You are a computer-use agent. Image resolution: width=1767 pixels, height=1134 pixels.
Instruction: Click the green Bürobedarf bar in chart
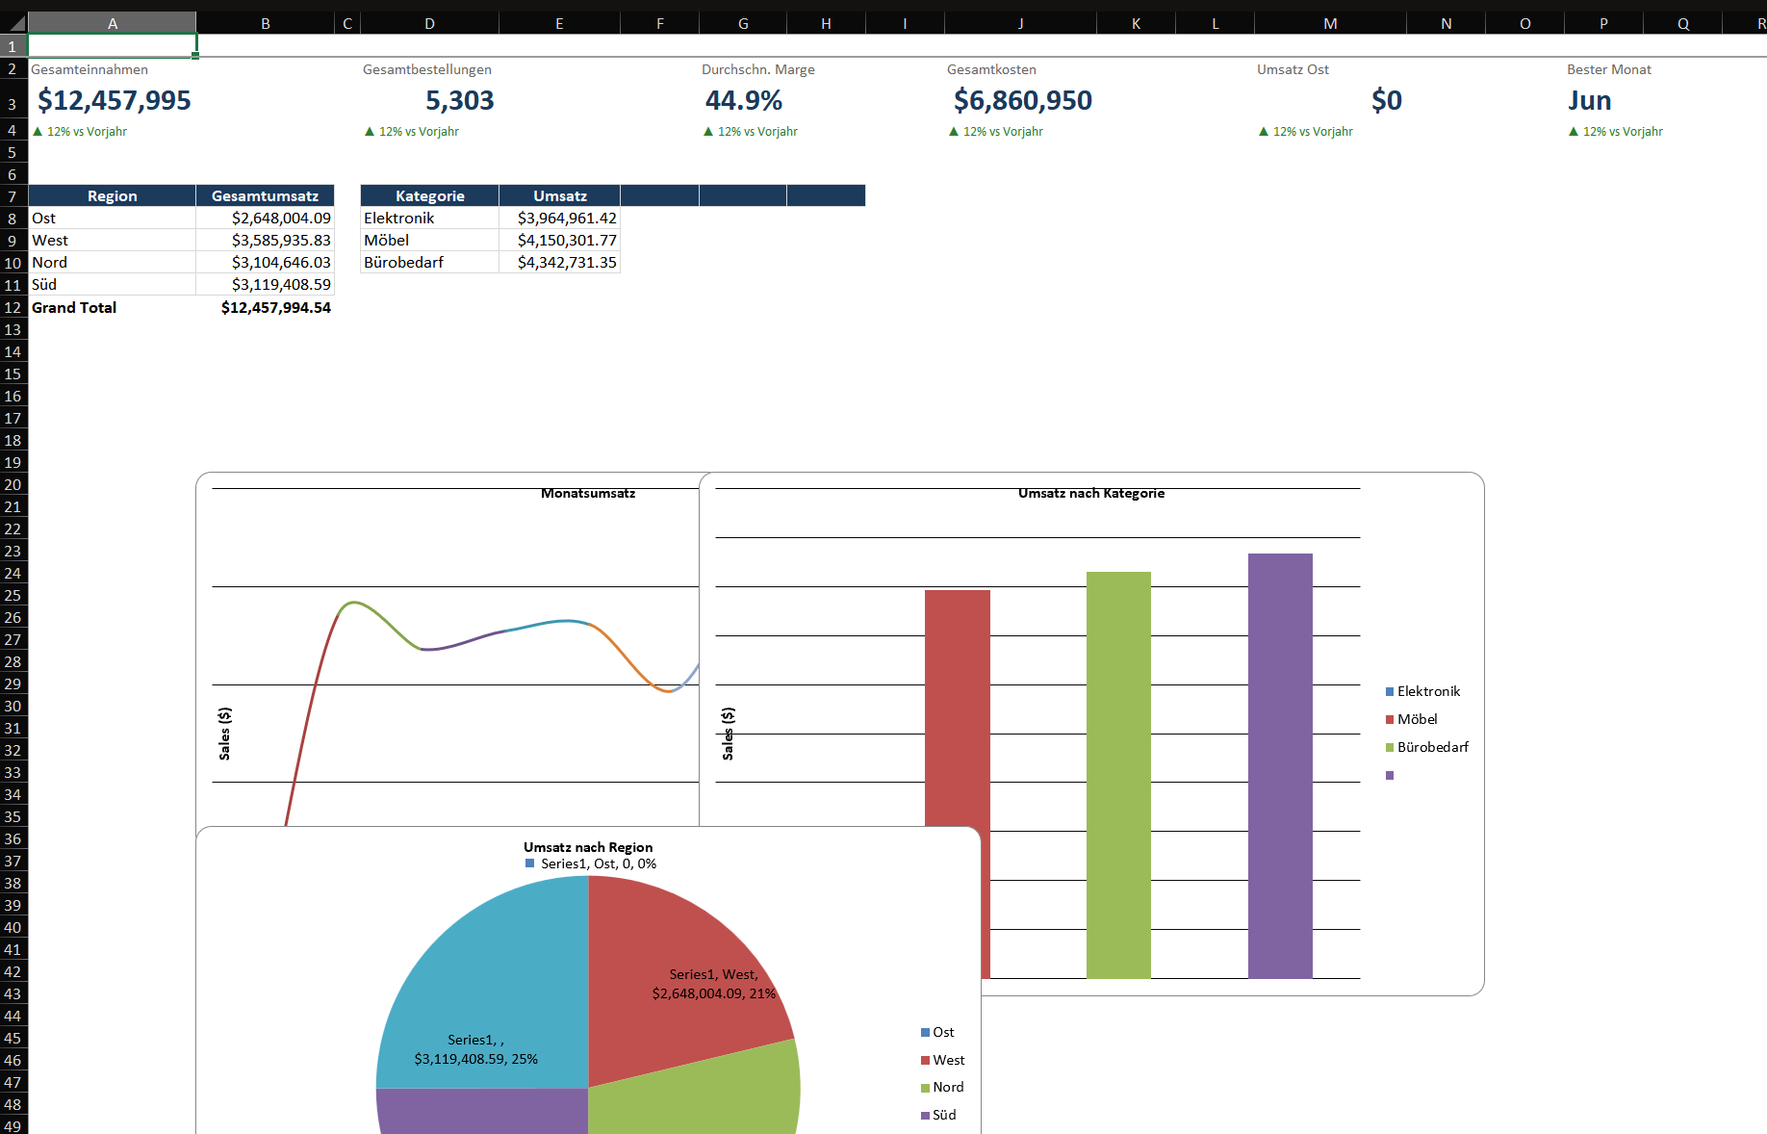1118,775
